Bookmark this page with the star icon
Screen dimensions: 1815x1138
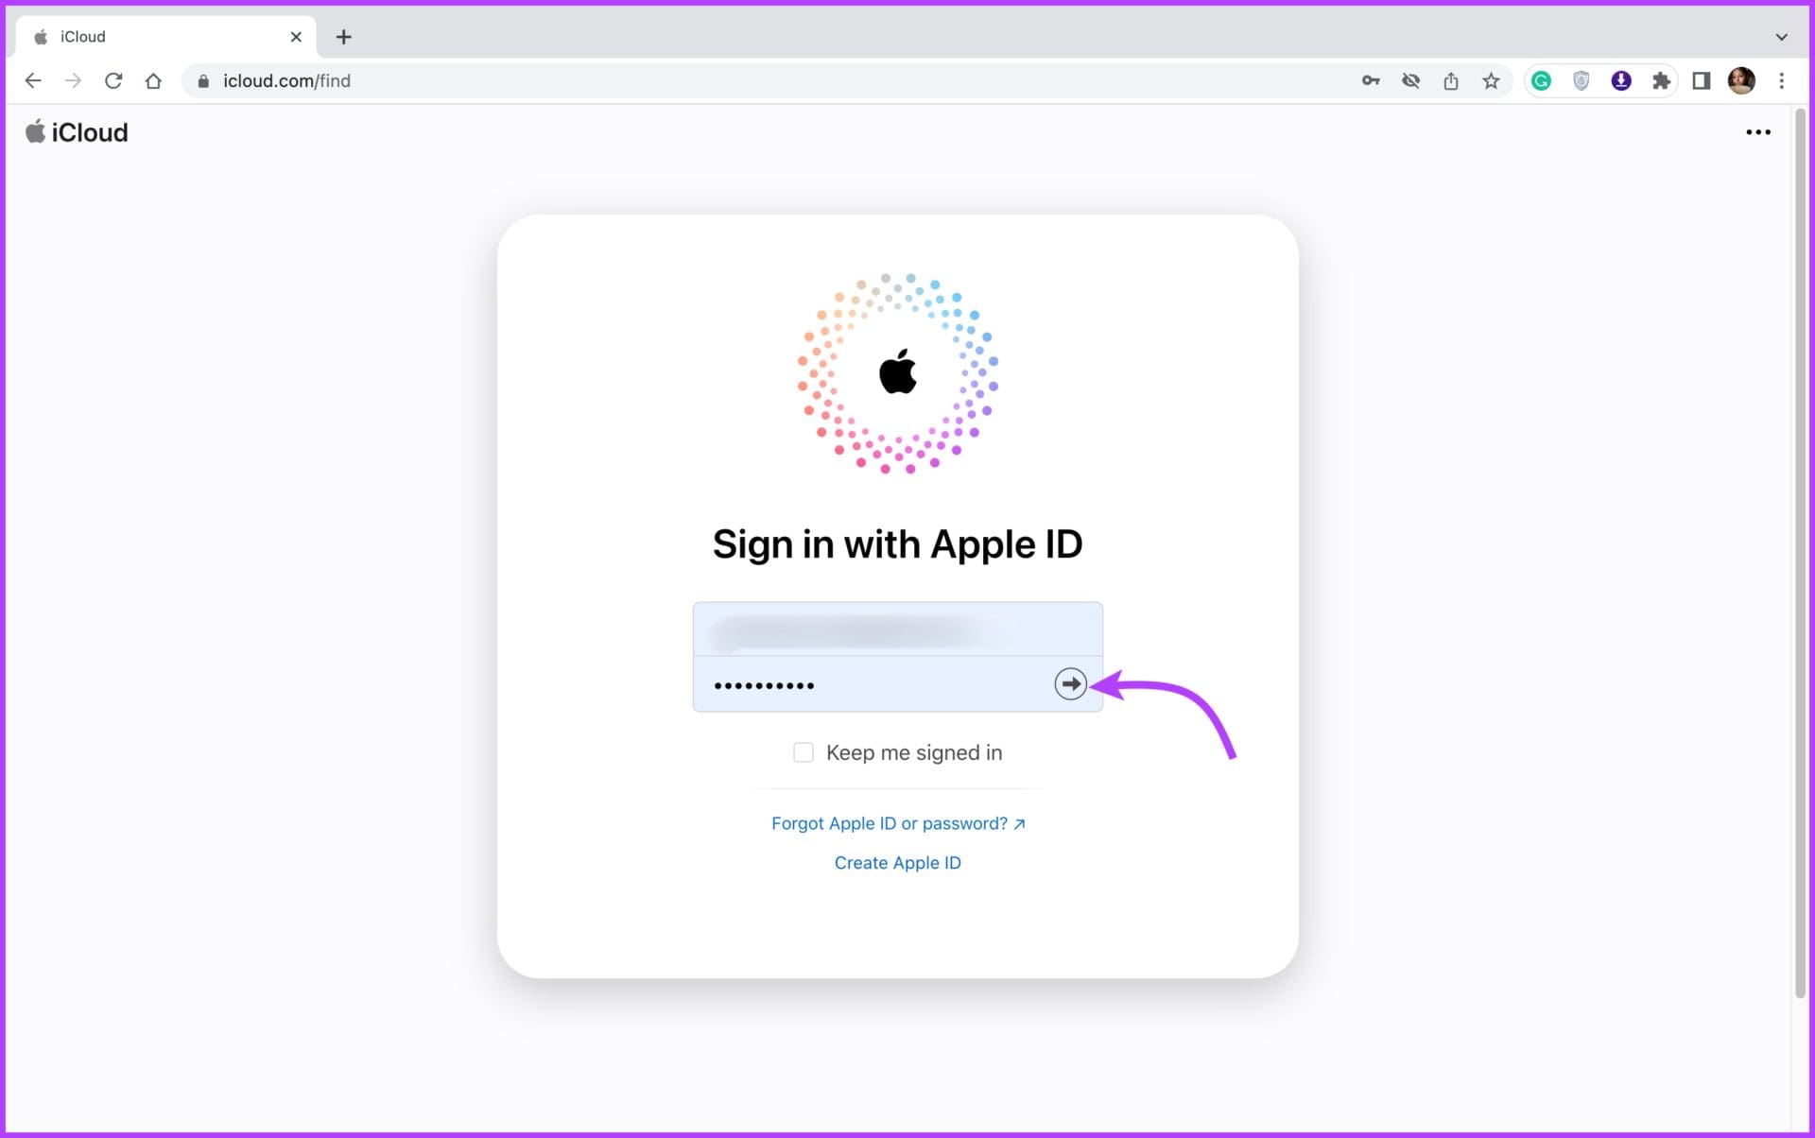(1491, 81)
